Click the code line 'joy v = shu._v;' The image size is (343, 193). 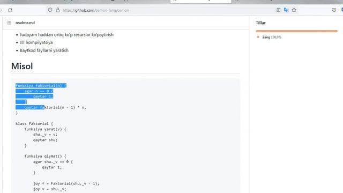pos(50,189)
